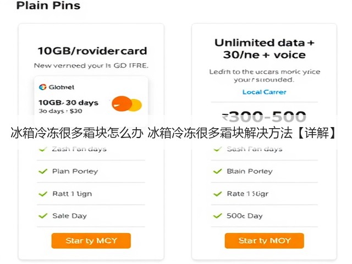Click the Globnel logo icon
352x264 pixels.
coord(42,87)
